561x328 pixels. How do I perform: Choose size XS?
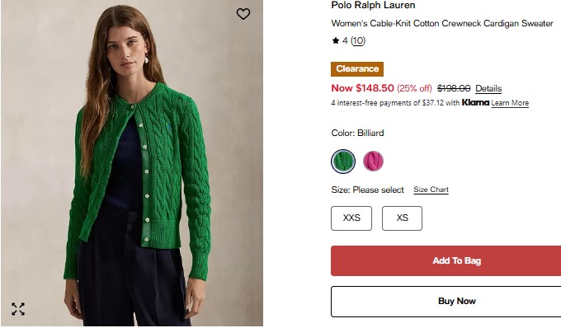point(402,218)
